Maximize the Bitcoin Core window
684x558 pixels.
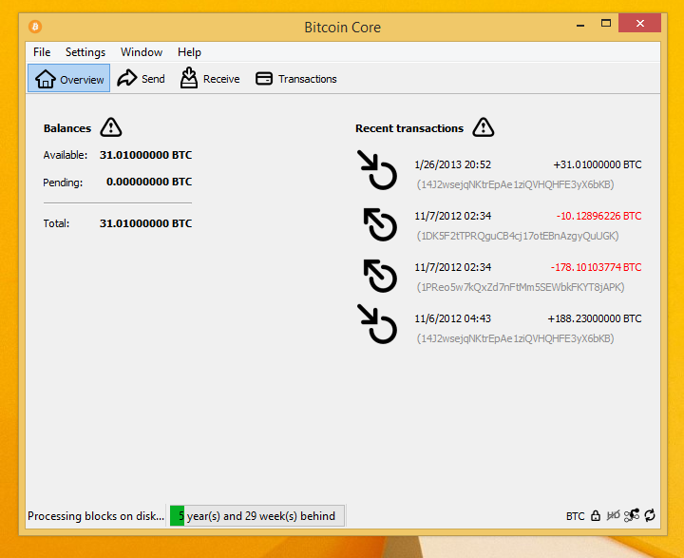coord(606,24)
